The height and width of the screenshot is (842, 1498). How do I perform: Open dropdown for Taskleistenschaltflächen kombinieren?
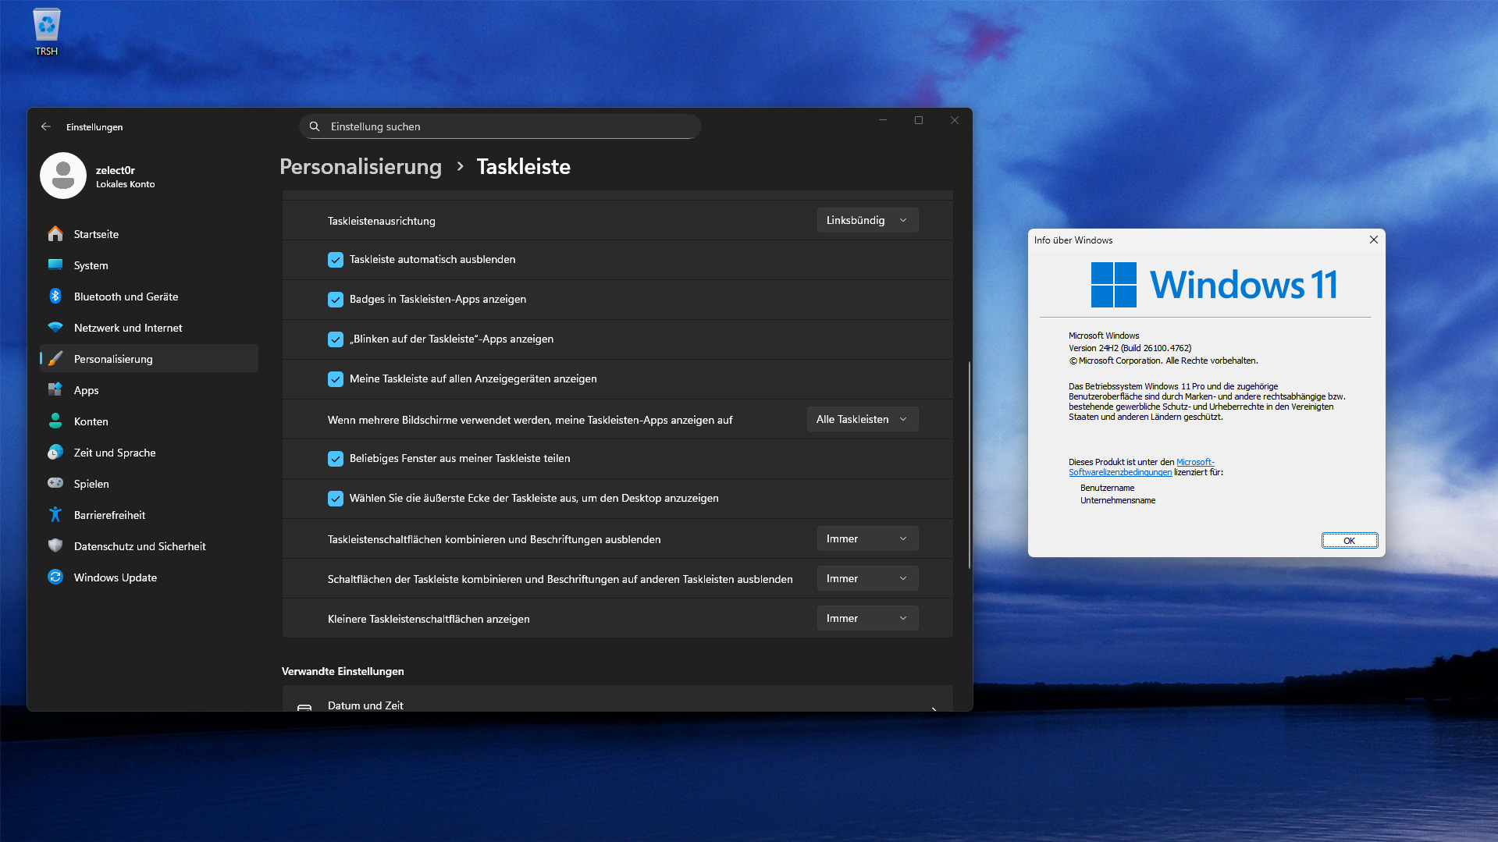pyautogui.click(x=867, y=539)
